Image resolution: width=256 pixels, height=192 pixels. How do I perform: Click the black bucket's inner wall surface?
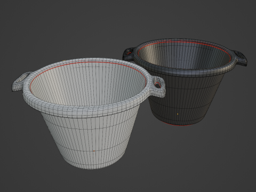point(184,55)
